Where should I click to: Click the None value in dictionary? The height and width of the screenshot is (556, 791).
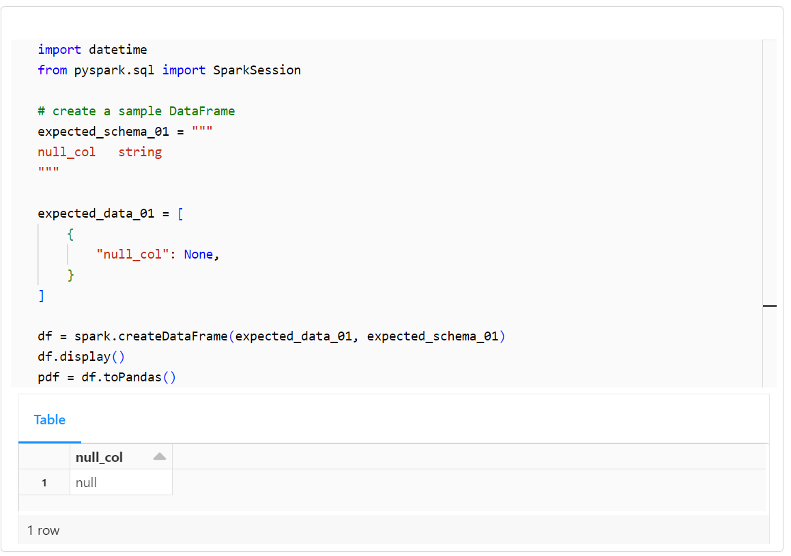click(x=198, y=254)
